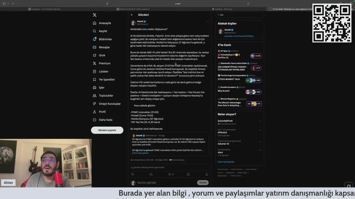Viewport: 355px width, 199px height.
Task: Switch to the TradingView browser tab
Action: [44, 9]
